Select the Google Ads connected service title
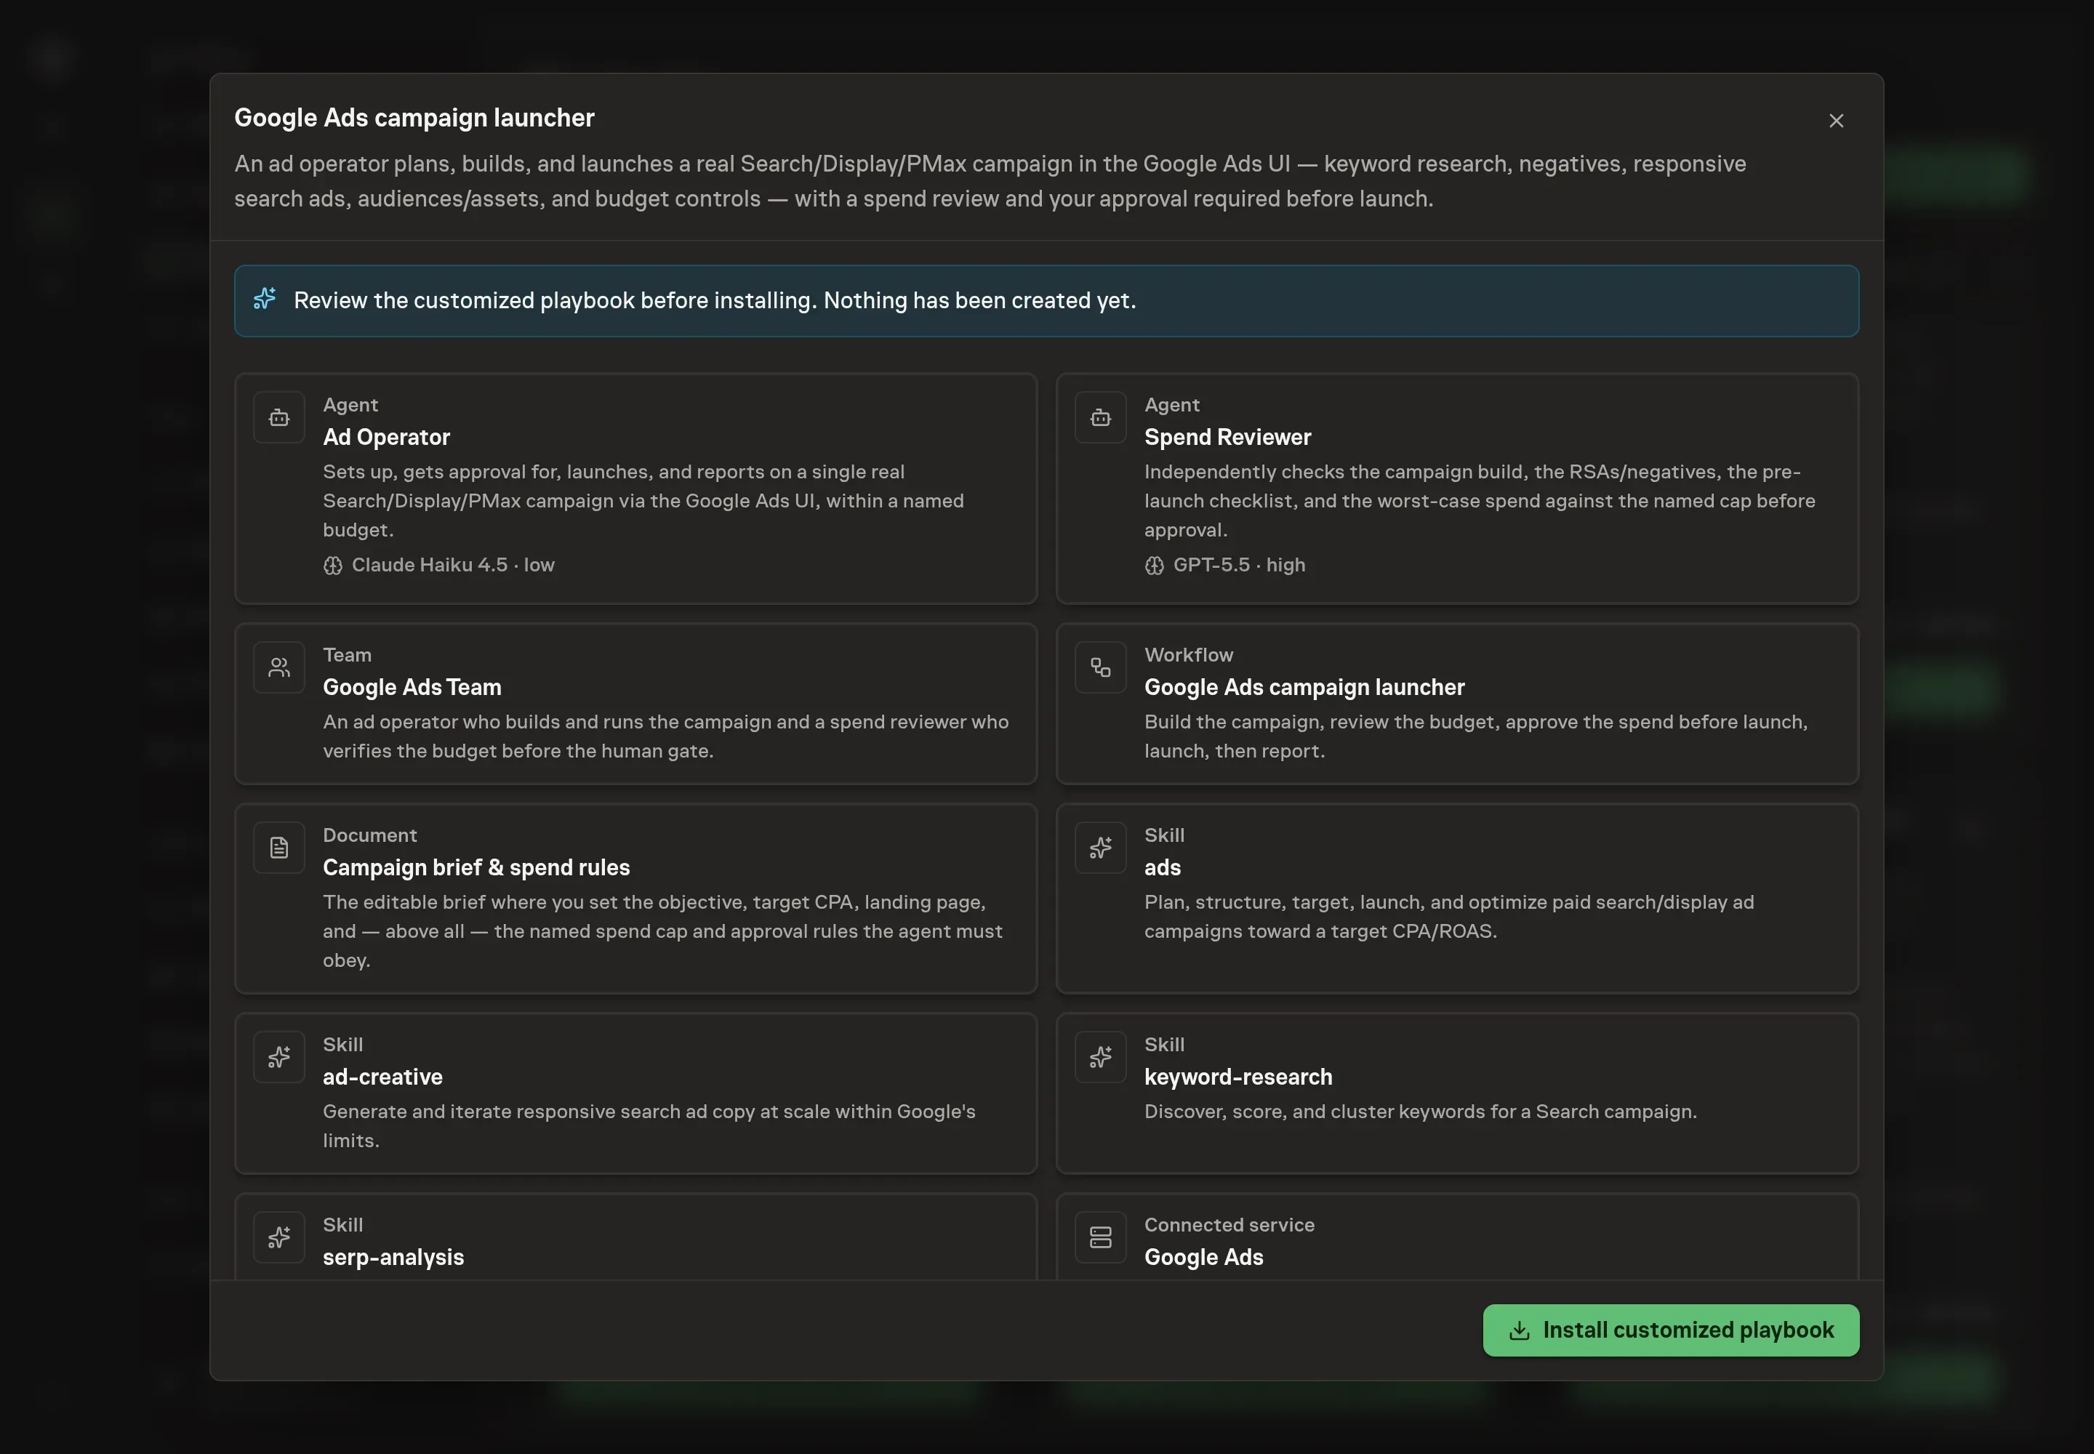The image size is (2094, 1454). [1204, 1258]
